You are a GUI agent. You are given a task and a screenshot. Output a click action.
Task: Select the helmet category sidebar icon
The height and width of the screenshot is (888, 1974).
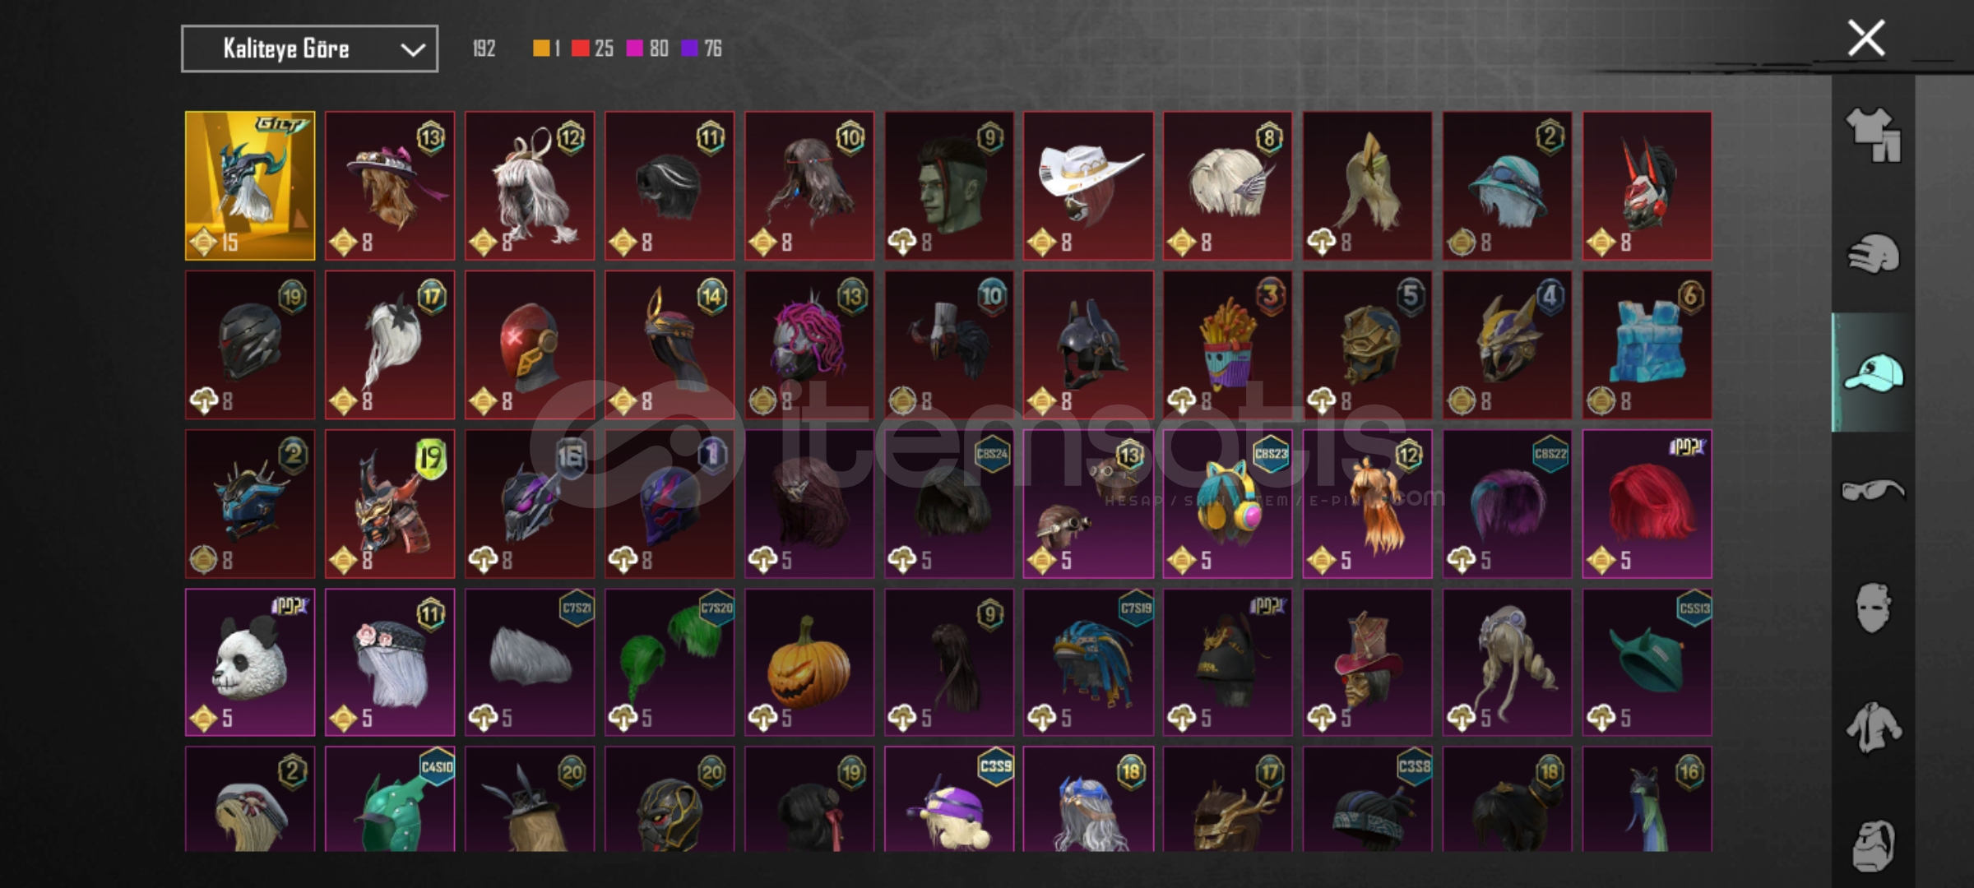point(1873,254)
